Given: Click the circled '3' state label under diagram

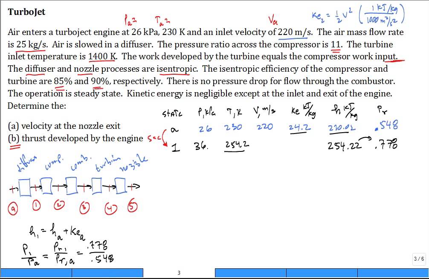Looking at the screenshot, I should [x=84, y=207].
